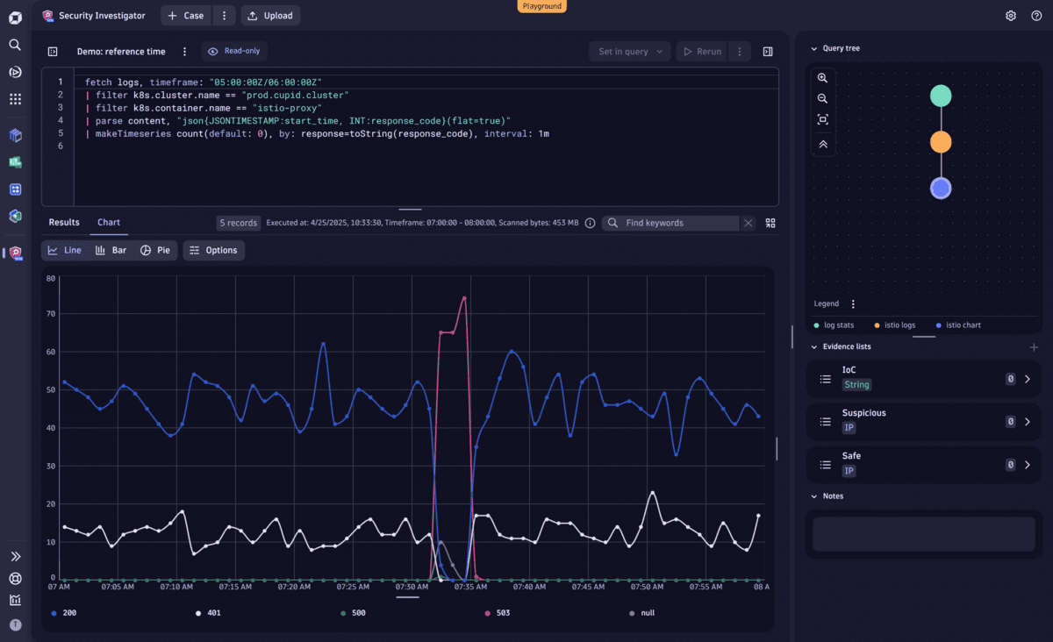Screen dimensions: 1053x642
Task: Open the Pie chart view
Action: pyautogui.click(x=154, y=250)
